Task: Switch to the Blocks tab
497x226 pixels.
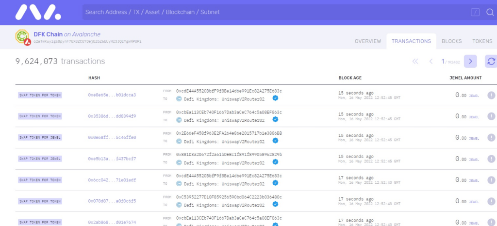Action: pos(452,41)
